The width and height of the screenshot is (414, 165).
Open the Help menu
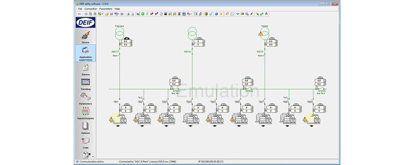click(117, 9)
